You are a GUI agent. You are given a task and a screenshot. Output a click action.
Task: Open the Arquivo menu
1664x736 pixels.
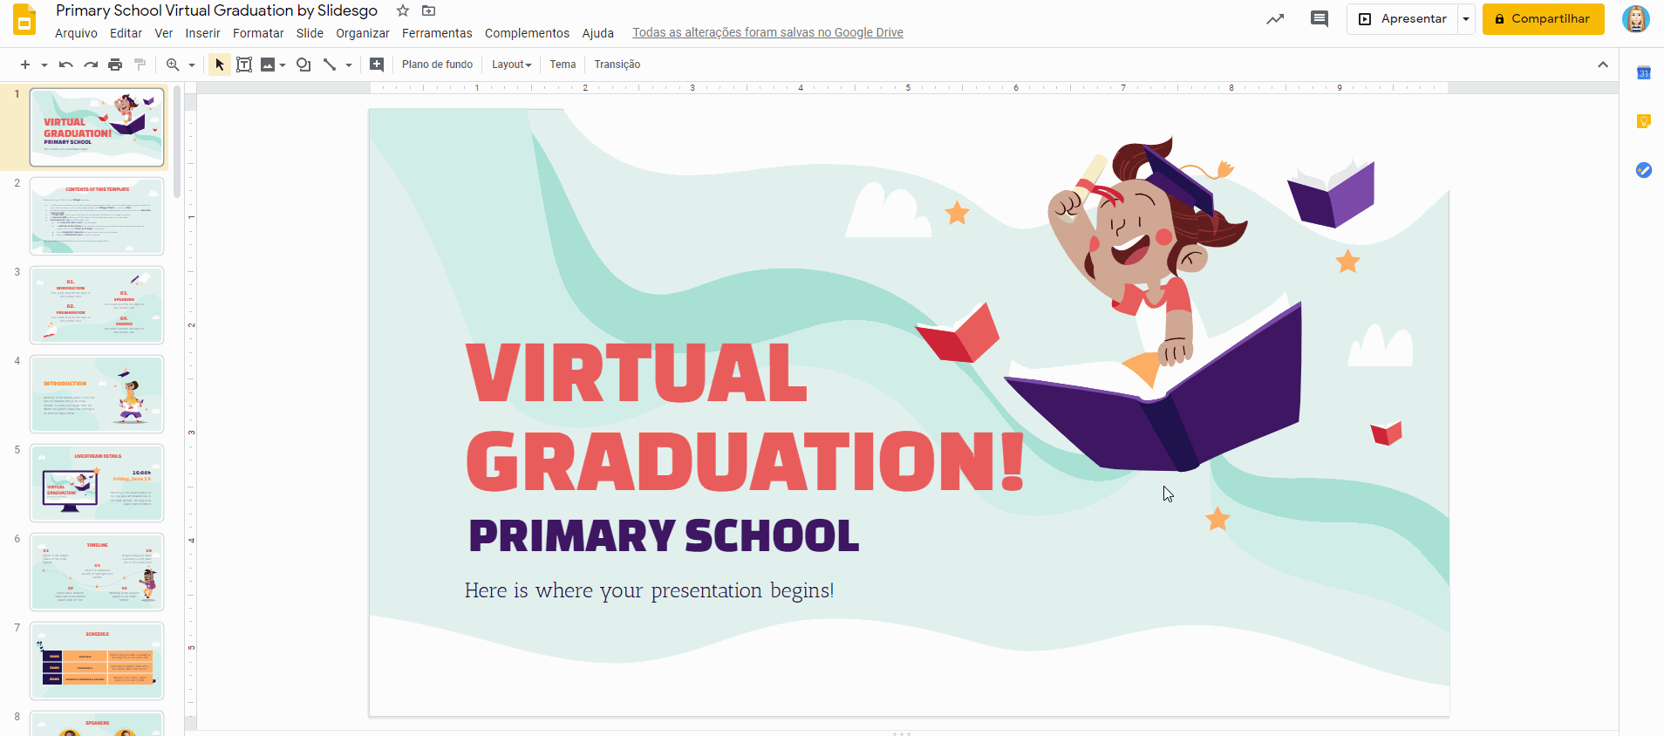click(76, 33)
